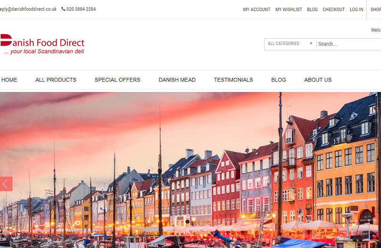Open the All Categories dropdown
Image resolution: width=381 pixels, height=248 pixels.
click(x=290, y=44)
